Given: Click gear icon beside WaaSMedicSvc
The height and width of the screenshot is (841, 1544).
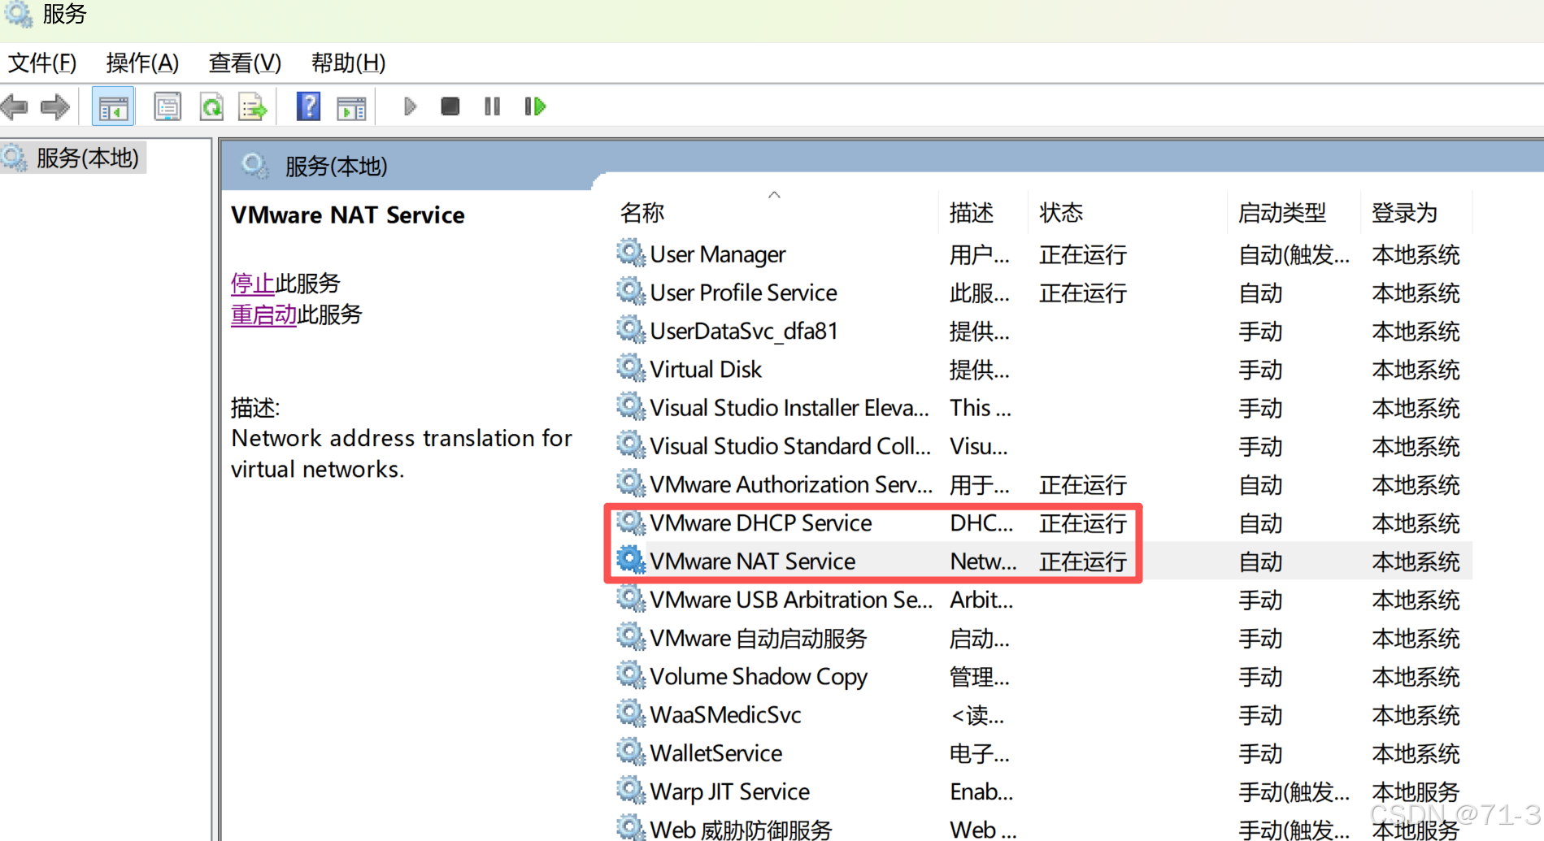Looking at the screenshot, I should (630, 714).
